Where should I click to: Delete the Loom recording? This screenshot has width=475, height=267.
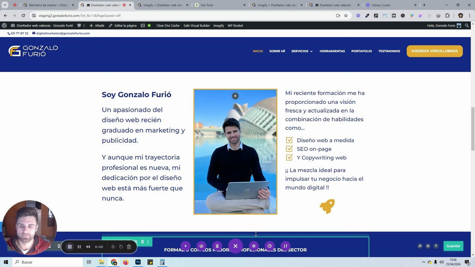click(x=129, y=247)
